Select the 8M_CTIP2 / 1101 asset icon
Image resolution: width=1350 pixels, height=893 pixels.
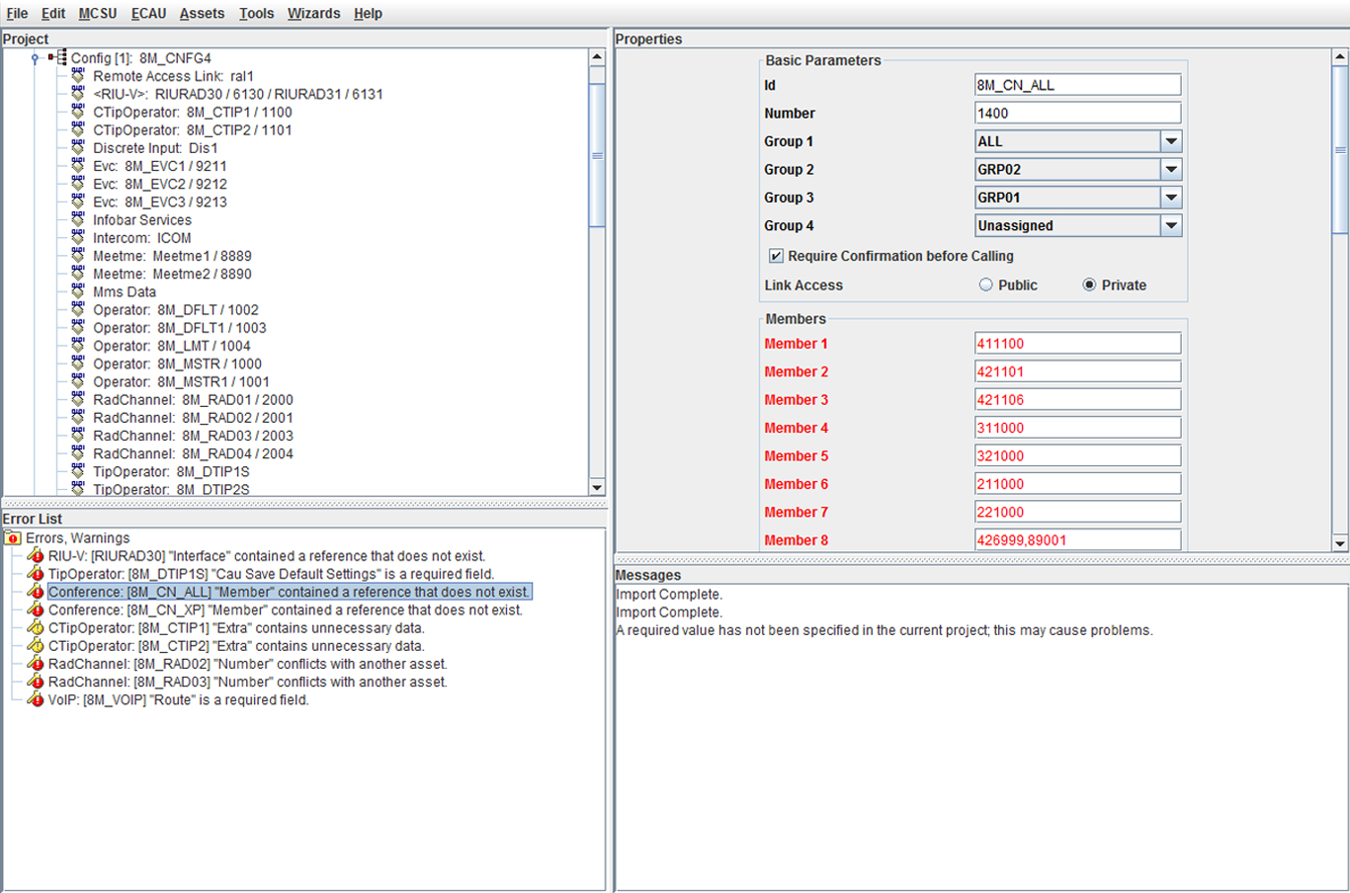(78, 129)
